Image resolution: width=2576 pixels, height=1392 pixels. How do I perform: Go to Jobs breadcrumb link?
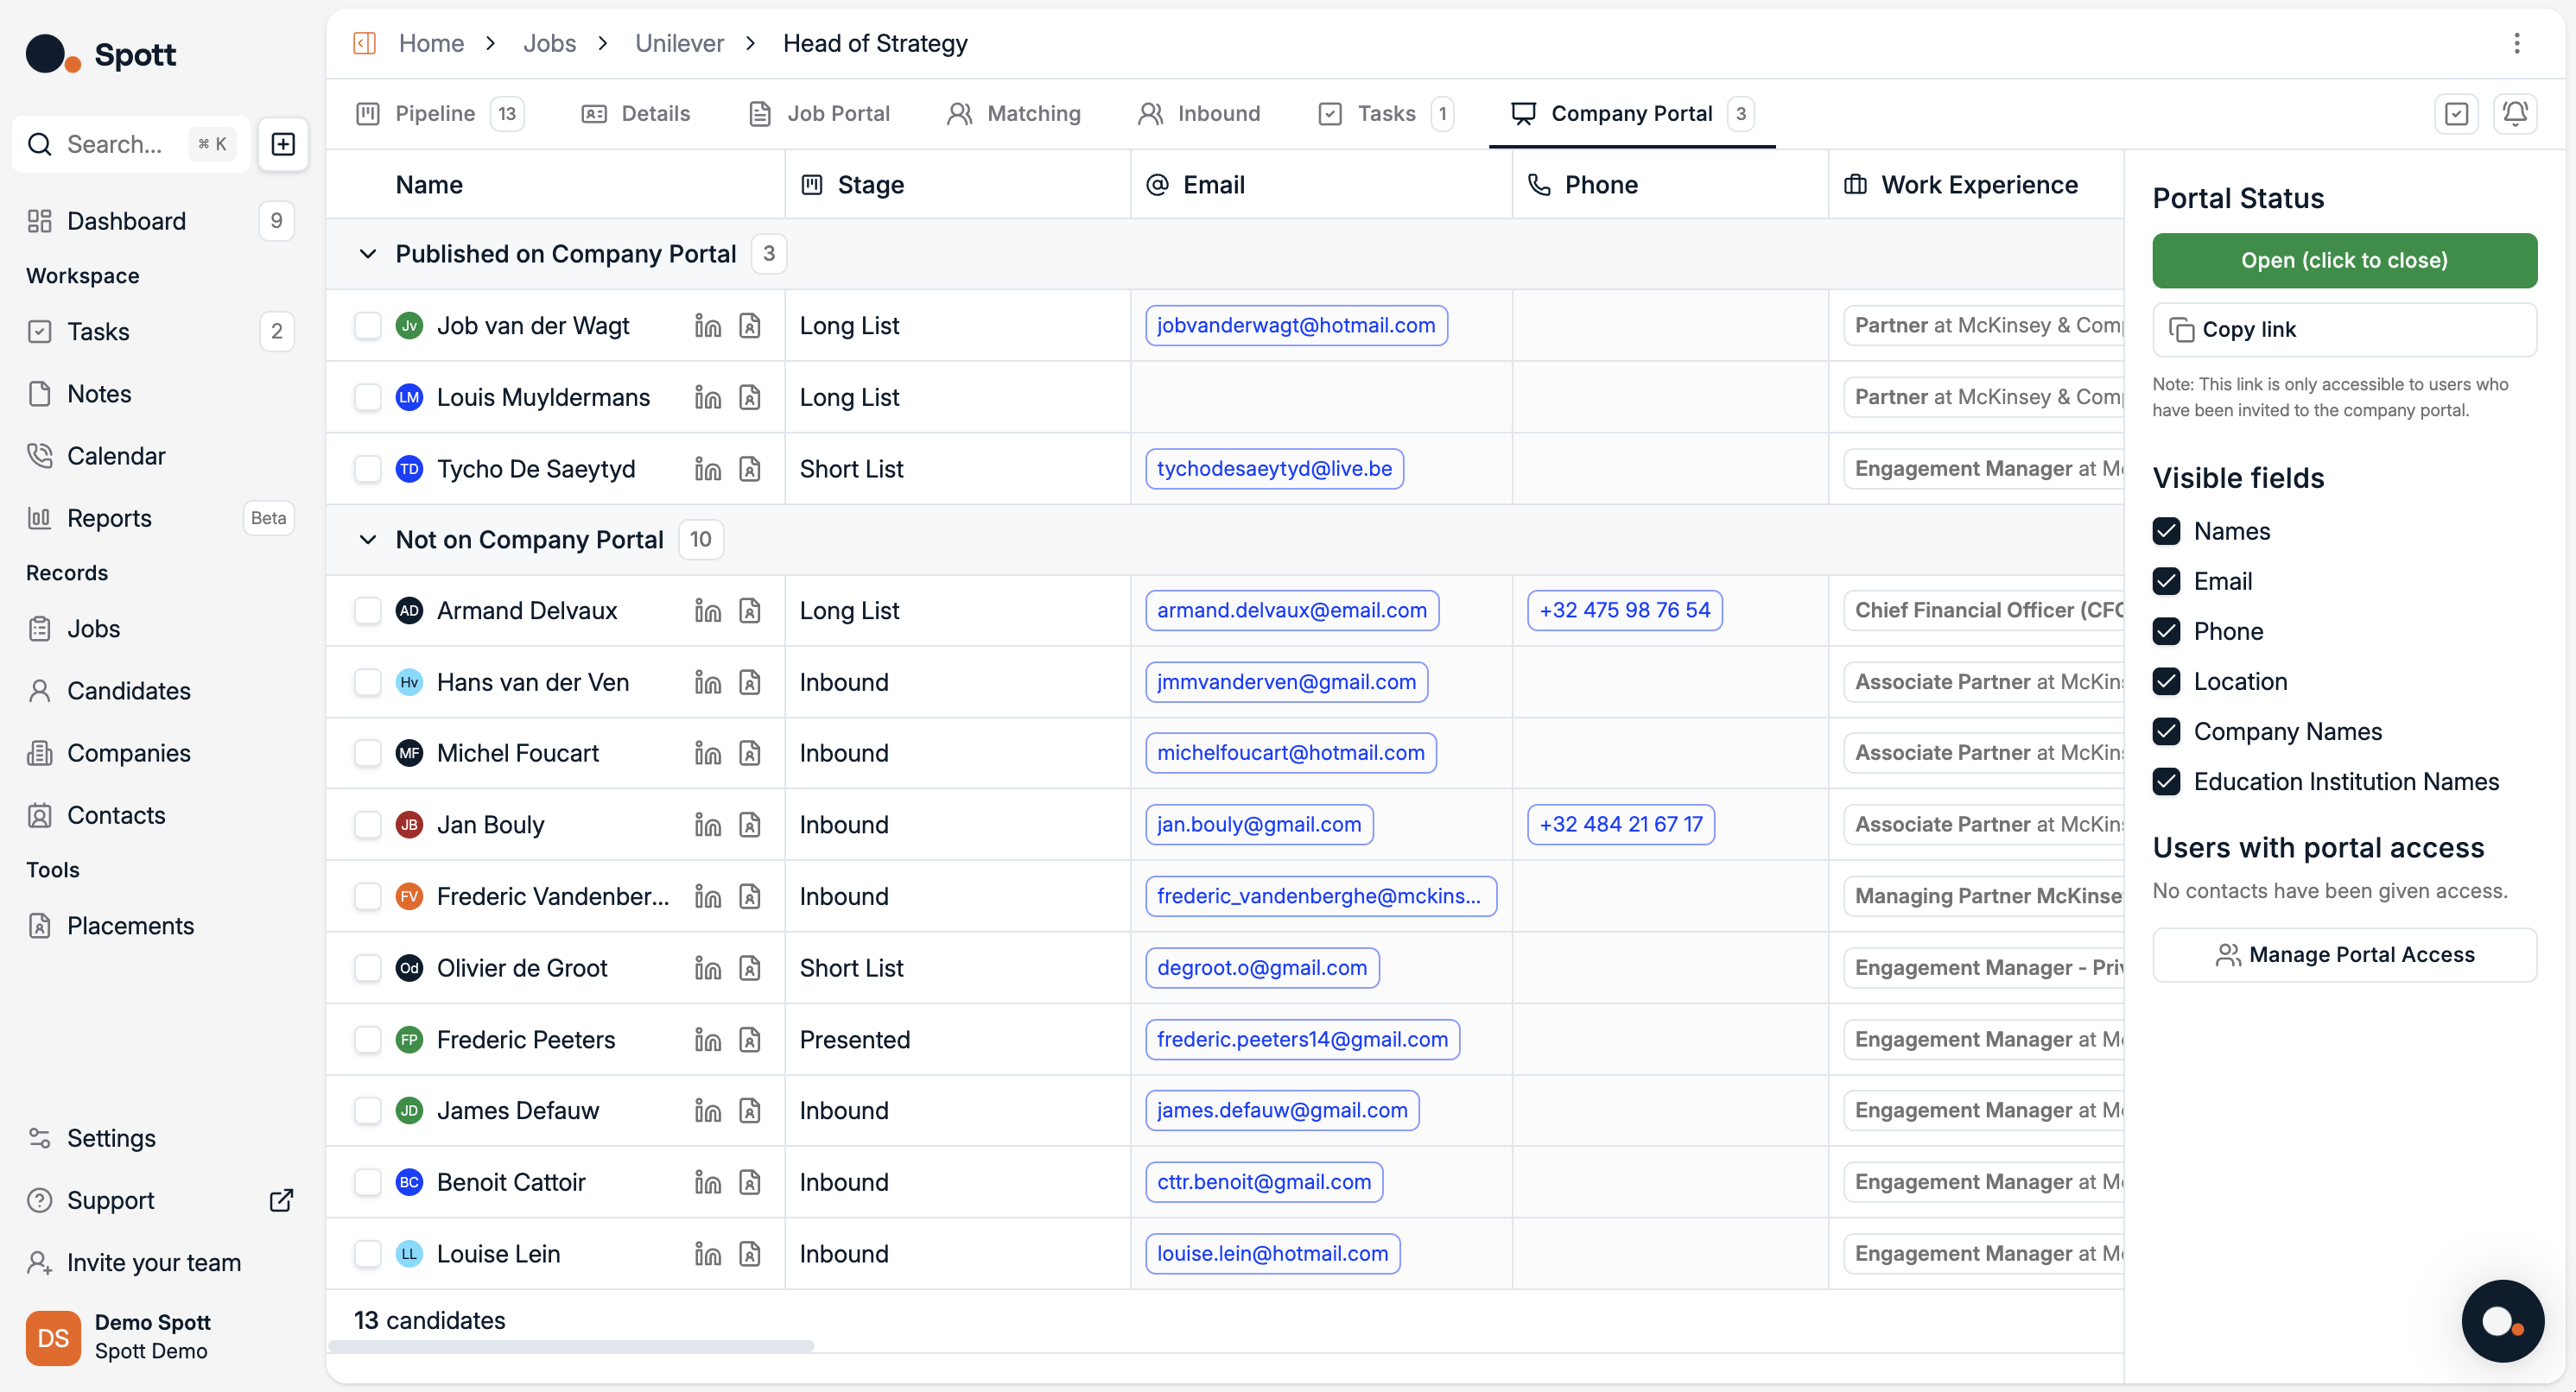pyautogui.click(x=549, y=43)
